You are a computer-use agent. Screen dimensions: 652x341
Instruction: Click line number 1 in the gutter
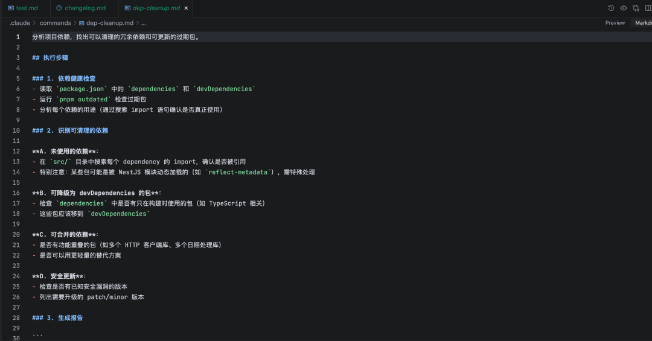[x=18, y=37]
